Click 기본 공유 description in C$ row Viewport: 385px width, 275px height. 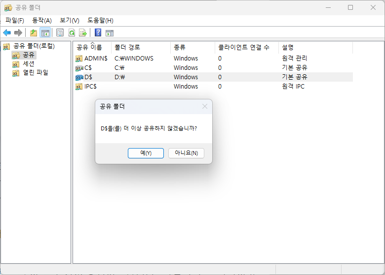pyautogui.click(x=294, y=67)
